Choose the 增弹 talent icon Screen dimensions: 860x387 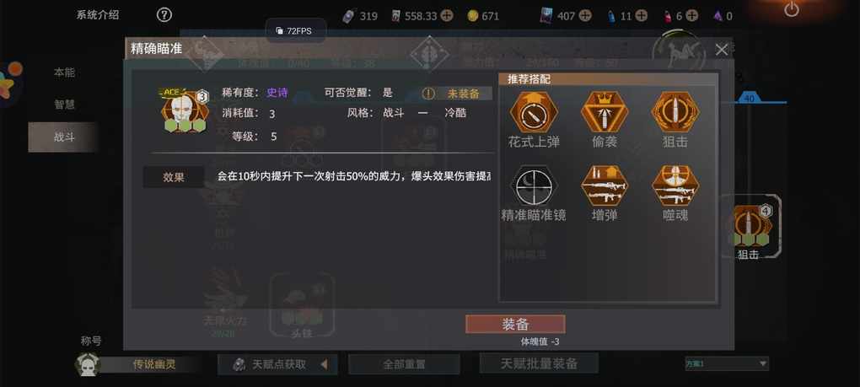[x=605, y=185]
